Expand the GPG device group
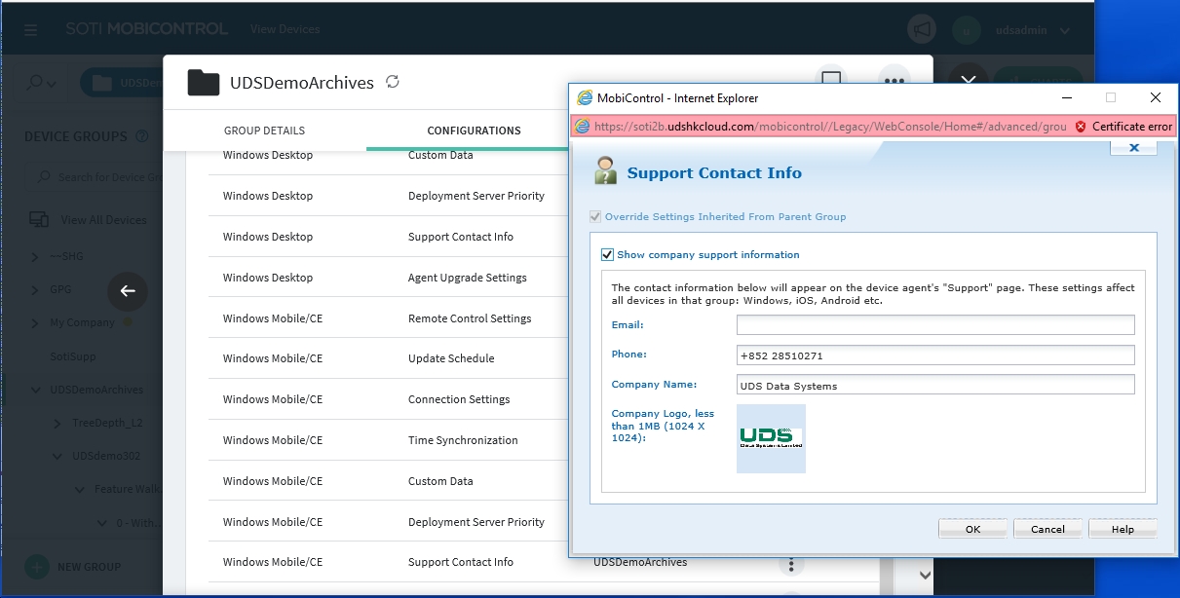Image resolution: width=1180 pixels, height=598 pixels. (x=36, y=290)
